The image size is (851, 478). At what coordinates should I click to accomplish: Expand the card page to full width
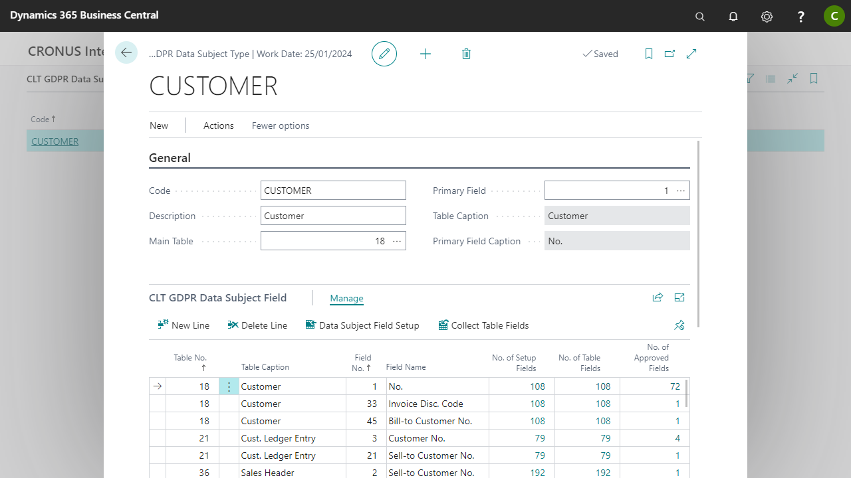click(691, 54)
